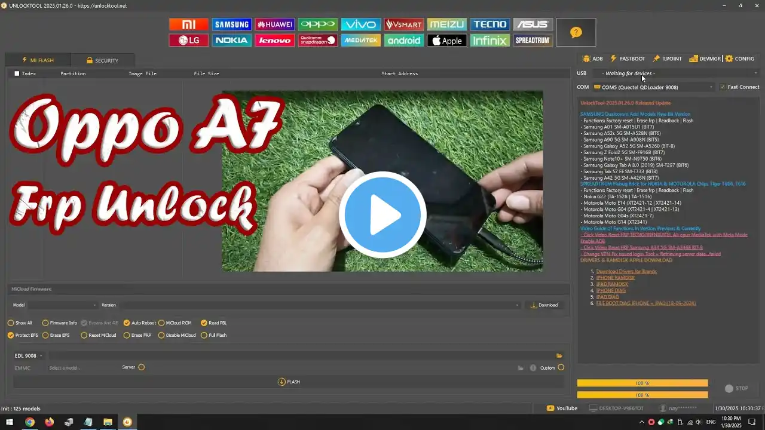The width and height of the screenshot is (765, 430).
Task: Click the STOP button
Action: click(736, 388)
